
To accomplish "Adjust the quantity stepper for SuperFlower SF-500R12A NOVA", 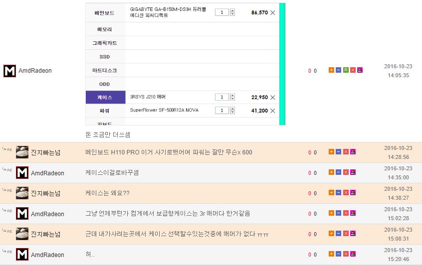I will tap(232, 110).
